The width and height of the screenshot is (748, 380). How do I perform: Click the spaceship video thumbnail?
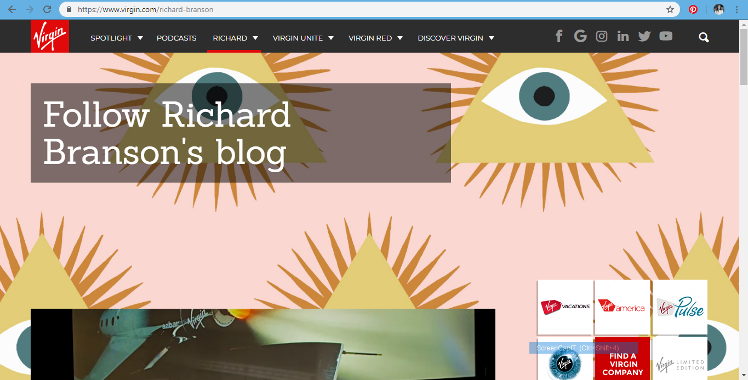coord(263,344)
